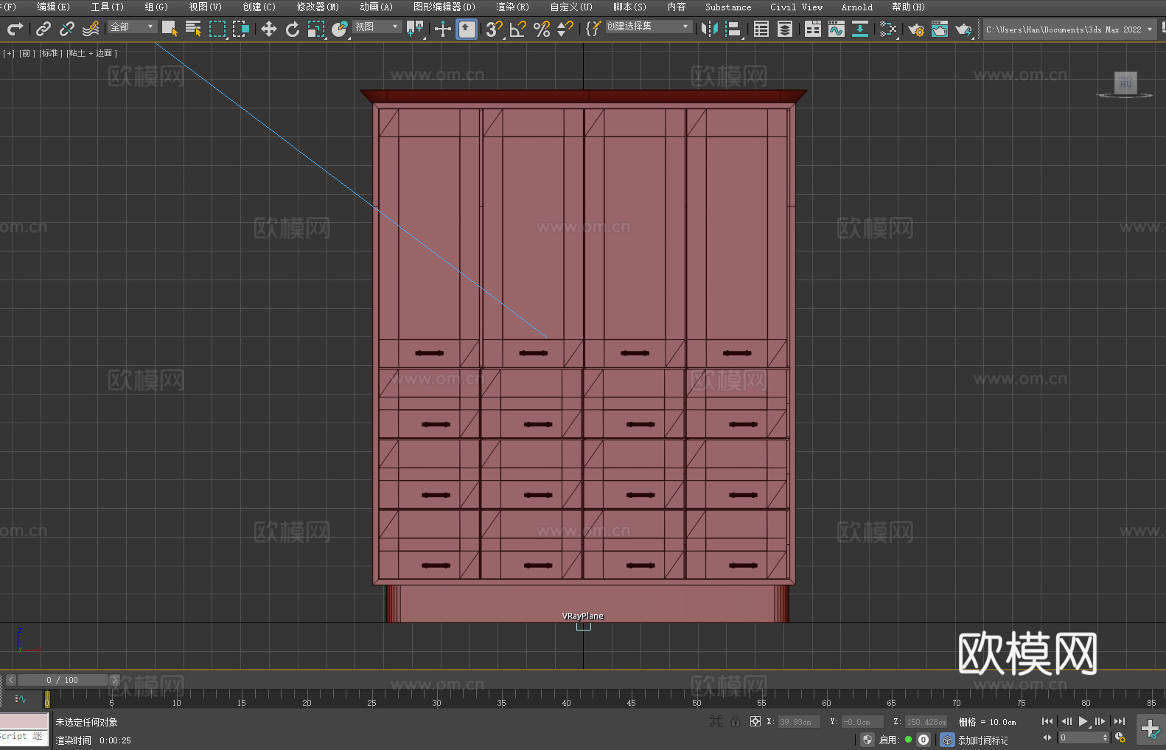Open the 创建(C) menu

[259, 7]
